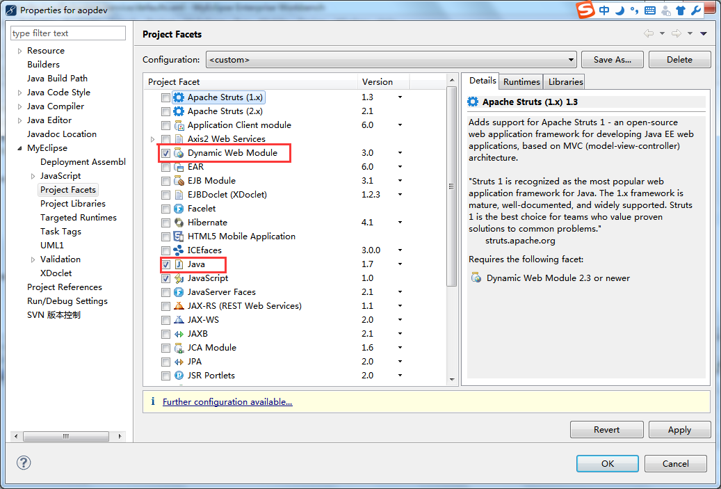Image resolution: width=721 pixels, height=489 pixels.
Task: Click the Save As... button
Action: click(612, 60)
